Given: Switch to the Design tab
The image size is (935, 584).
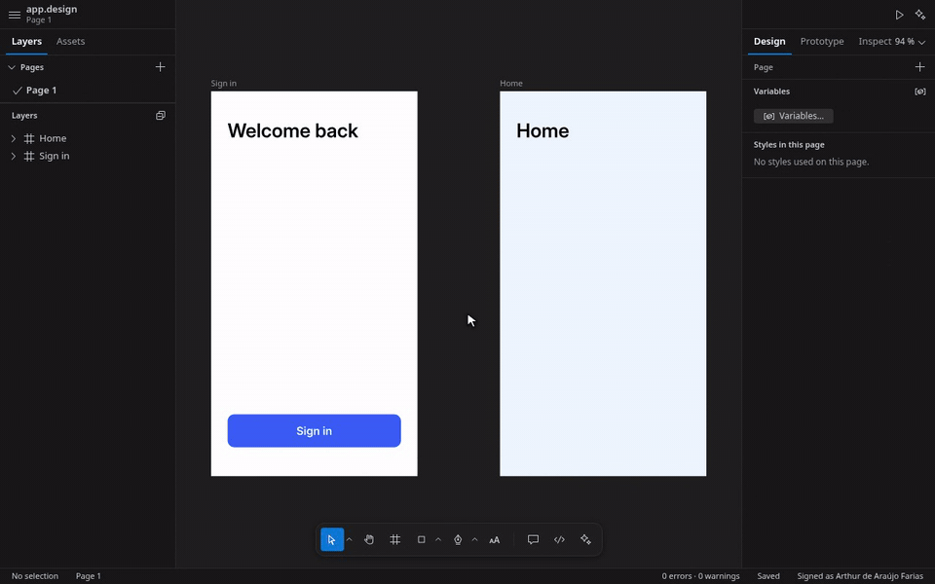Looking at the screenshot, I should (769, 41).
